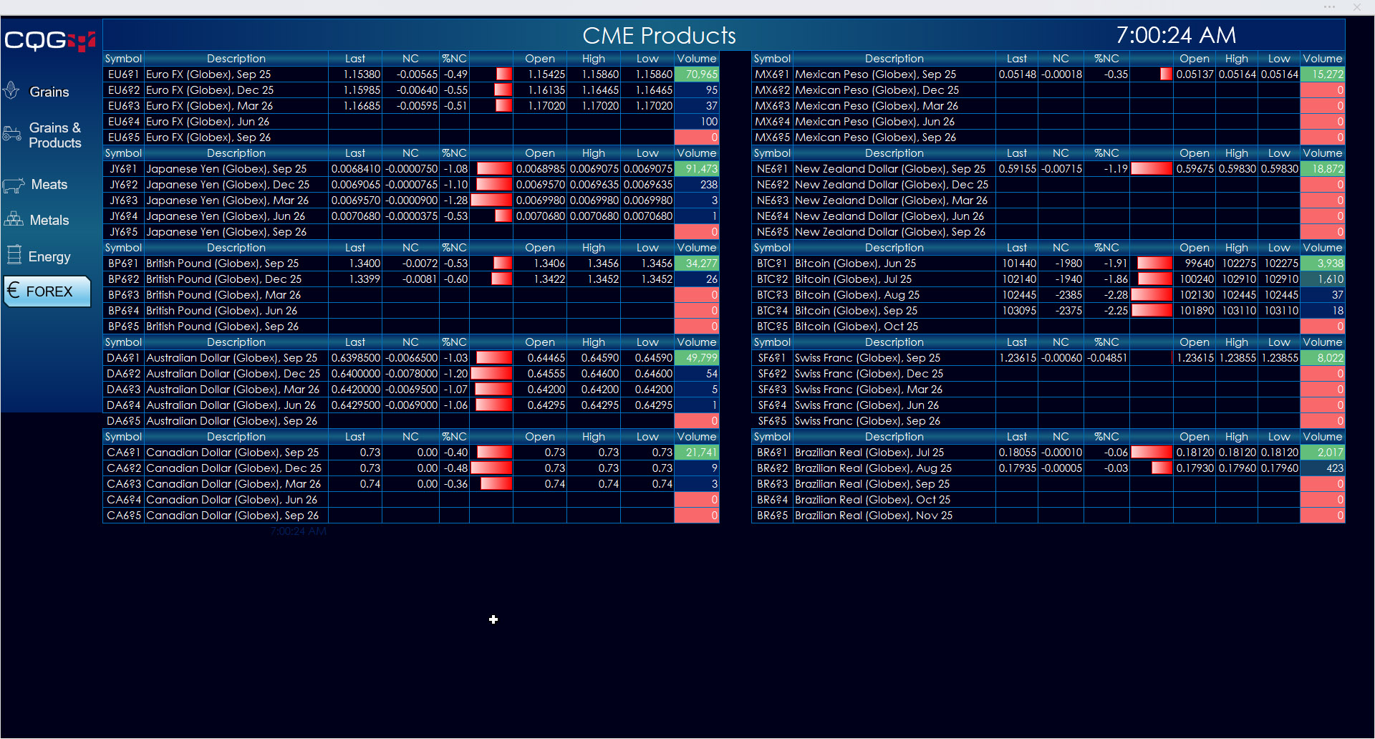
Task: Select symbol BP6?1 row
Action: pyautogui.click(x=123, y=264)
